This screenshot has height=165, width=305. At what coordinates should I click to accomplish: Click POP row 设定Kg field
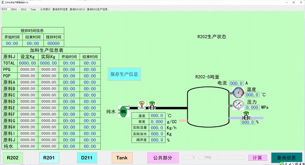(27, 76)
